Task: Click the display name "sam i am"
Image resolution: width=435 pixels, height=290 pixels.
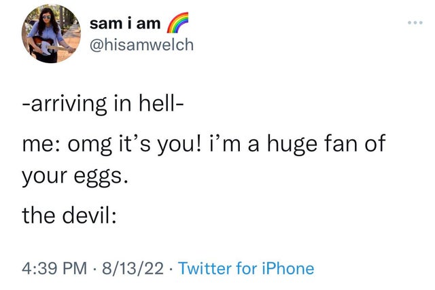Action: pos(125,24)
